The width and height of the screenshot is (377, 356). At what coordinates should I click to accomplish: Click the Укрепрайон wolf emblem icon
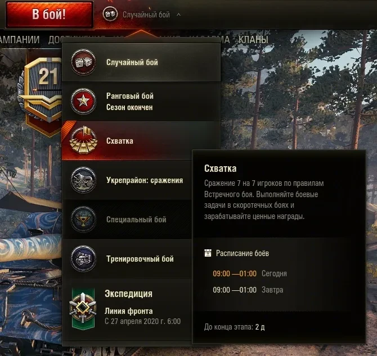[x=83, y=180]
